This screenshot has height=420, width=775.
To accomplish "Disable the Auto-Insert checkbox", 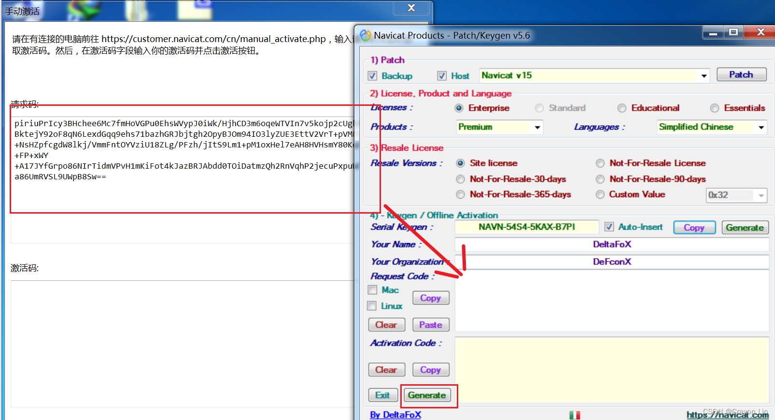I will [609, 227].
